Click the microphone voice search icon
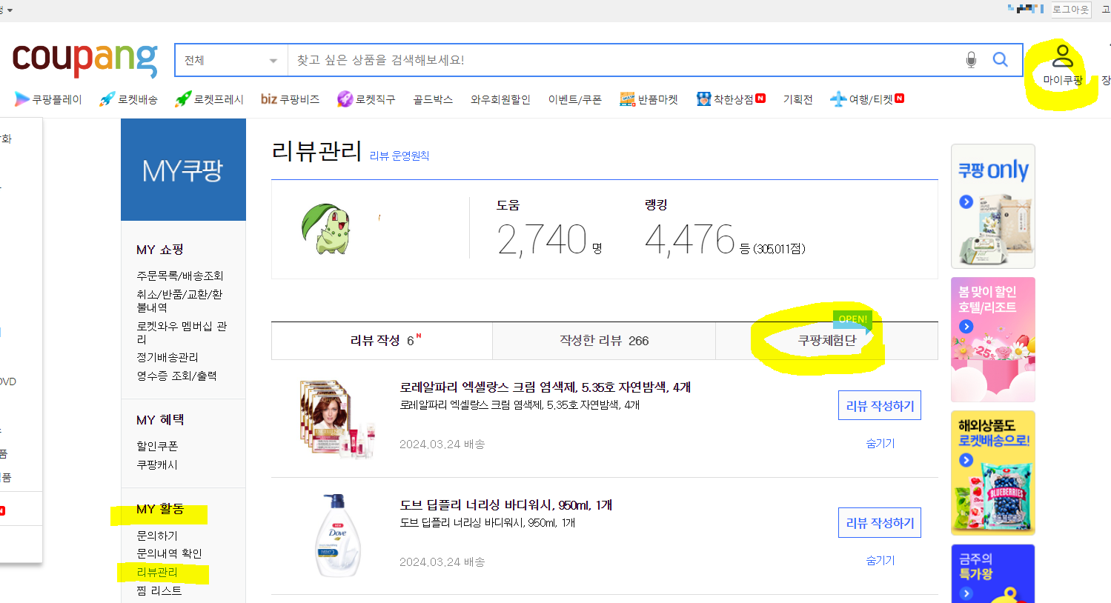Screen dimensions: 1111x603 (971, 60)
